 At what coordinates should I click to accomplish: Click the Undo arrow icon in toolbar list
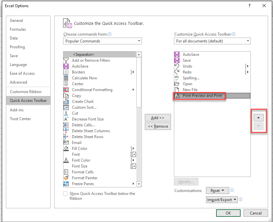pyautogui.click(x=177, y=66)
